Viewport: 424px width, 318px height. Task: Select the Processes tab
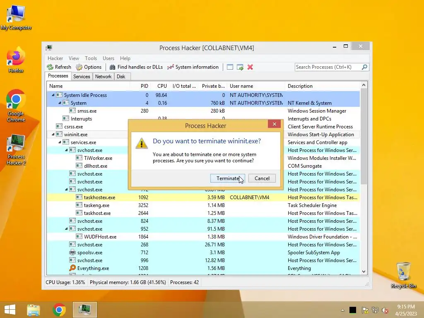coord(58,76)
